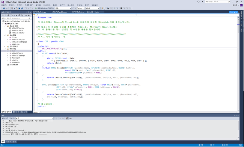The height and width of the screenshot is (147, 244).
Task: Click the Solution Explorer search input field
Action: [15, 18]
